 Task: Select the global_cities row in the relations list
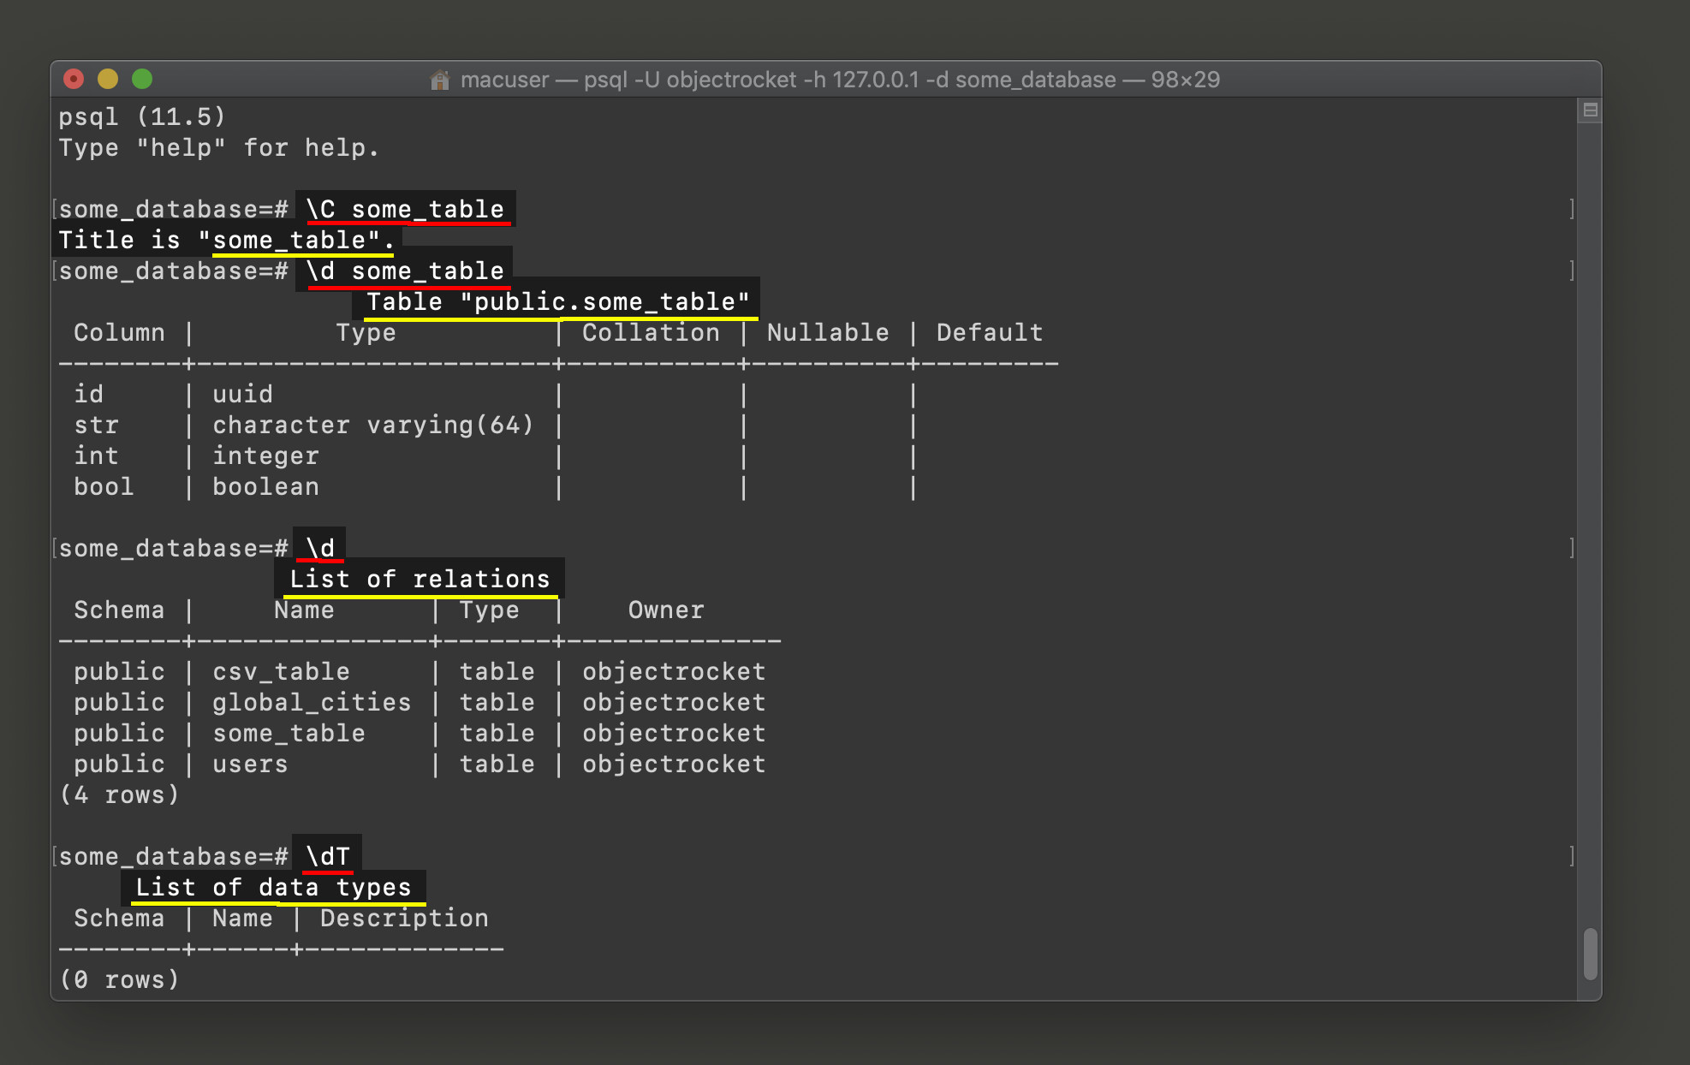click(x=312, y=702)
